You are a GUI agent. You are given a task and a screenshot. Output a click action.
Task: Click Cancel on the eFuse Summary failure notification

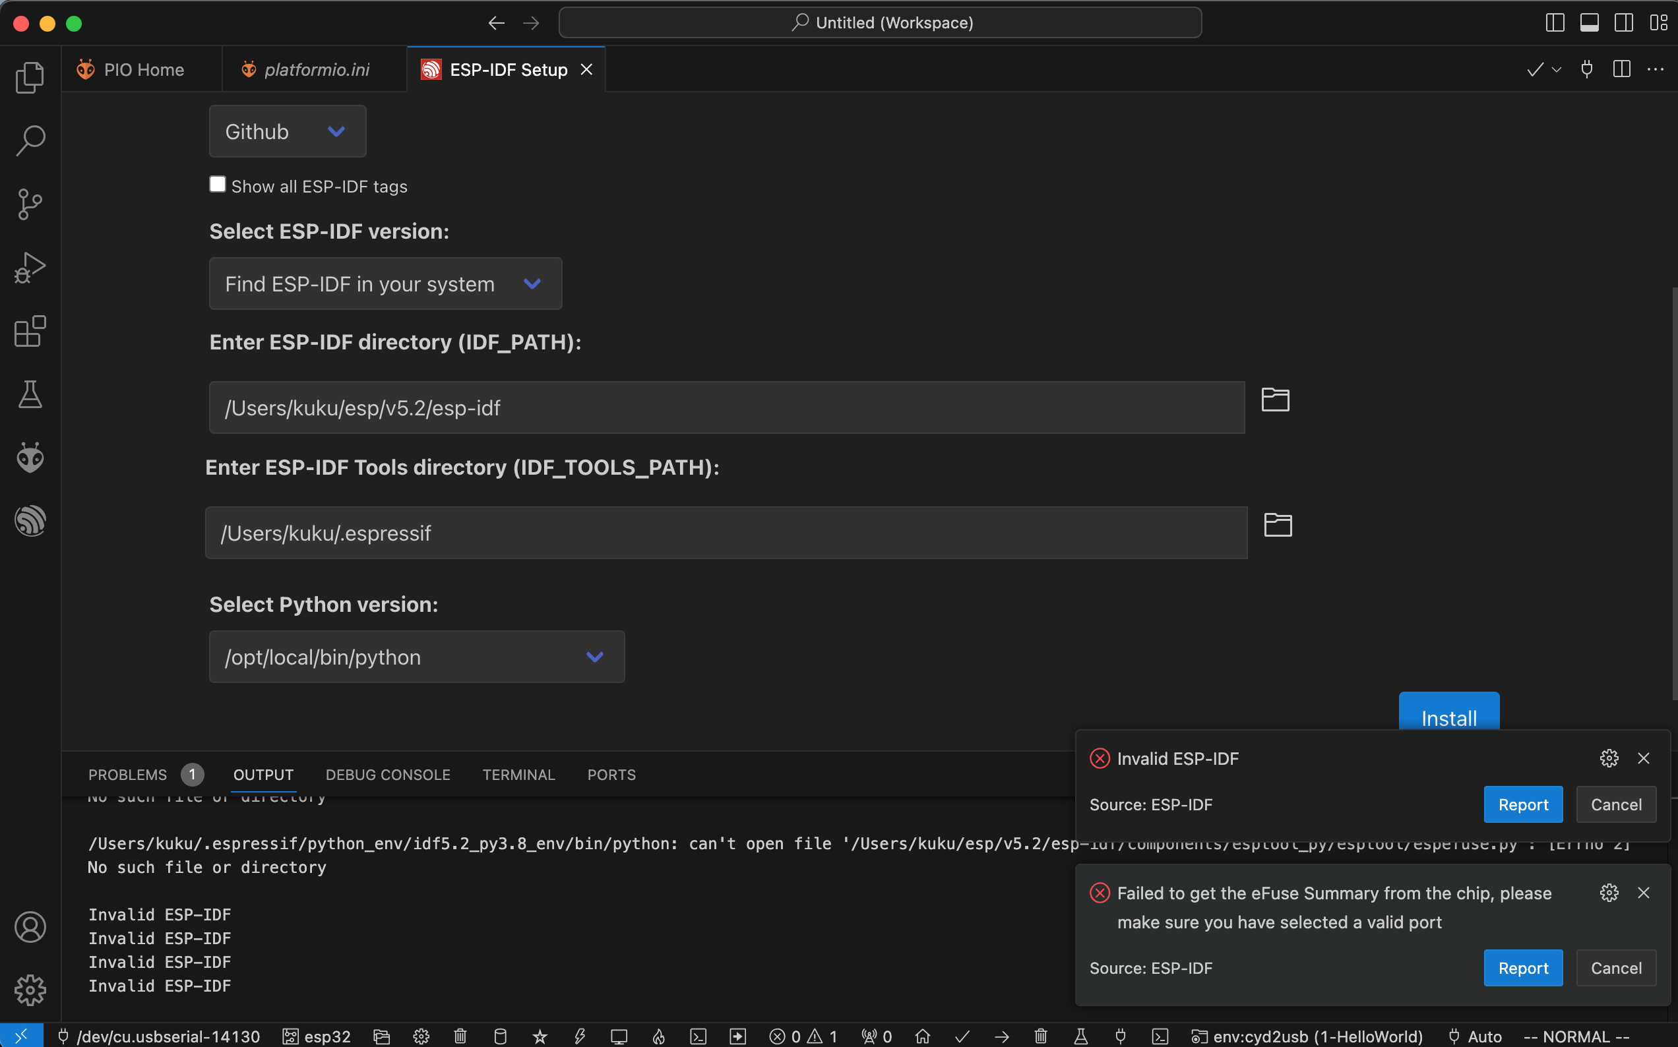coord(1616,968)
